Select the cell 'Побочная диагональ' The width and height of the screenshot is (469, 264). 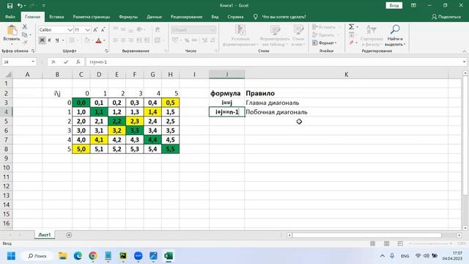coord(347,112)
